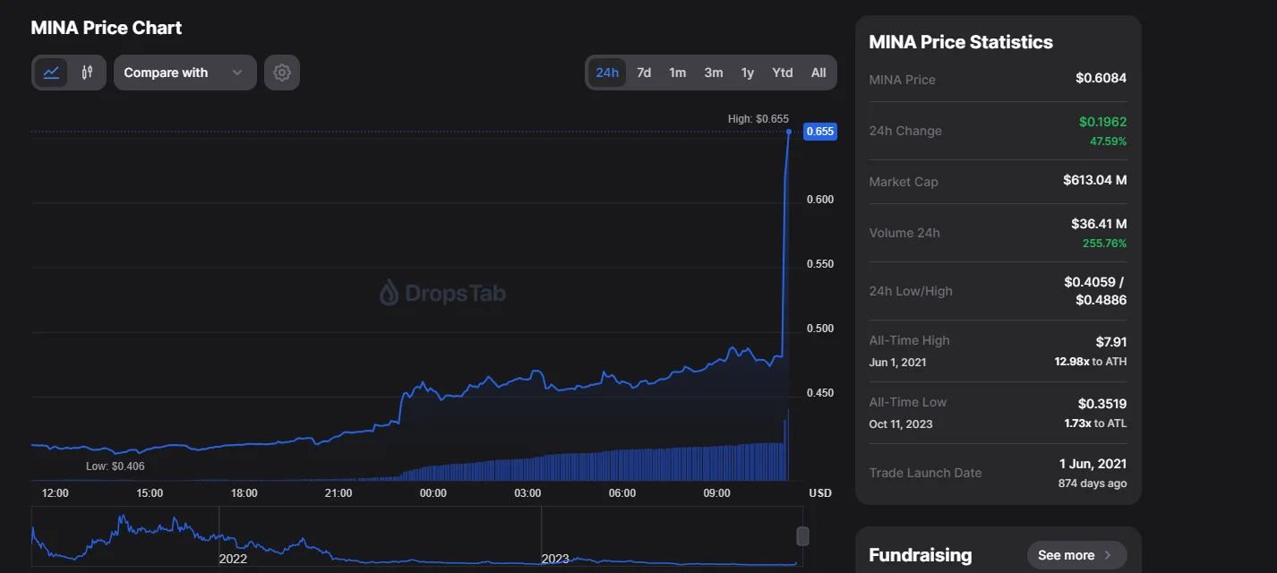The width and height of the screenshot is (1277, 573).
Task: Click the 0.500 price axis label
Action: [820, 329]
